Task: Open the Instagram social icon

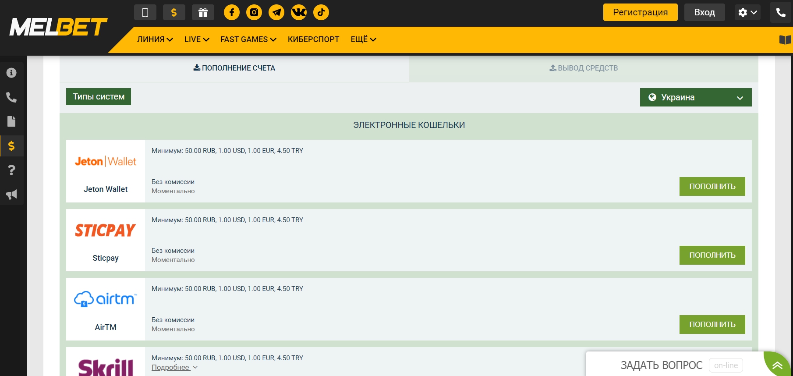Action: [x=254, y=12]
